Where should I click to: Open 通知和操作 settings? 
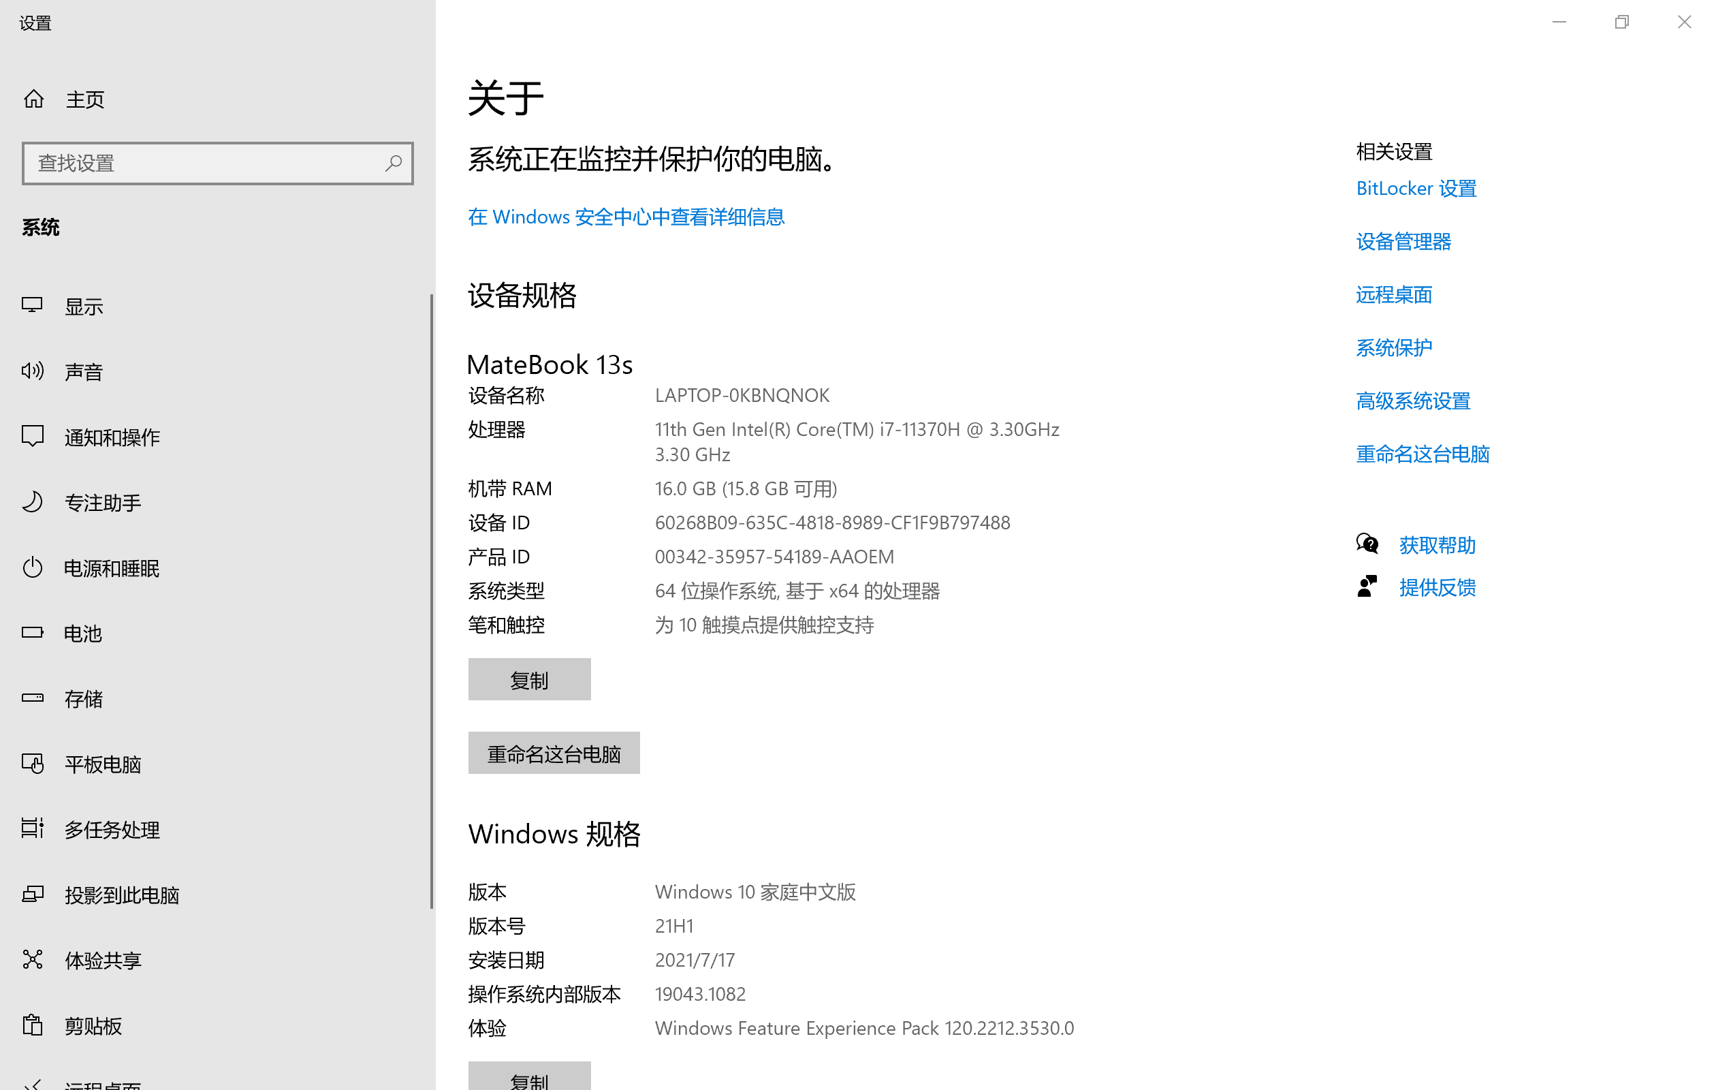[112, 437]
